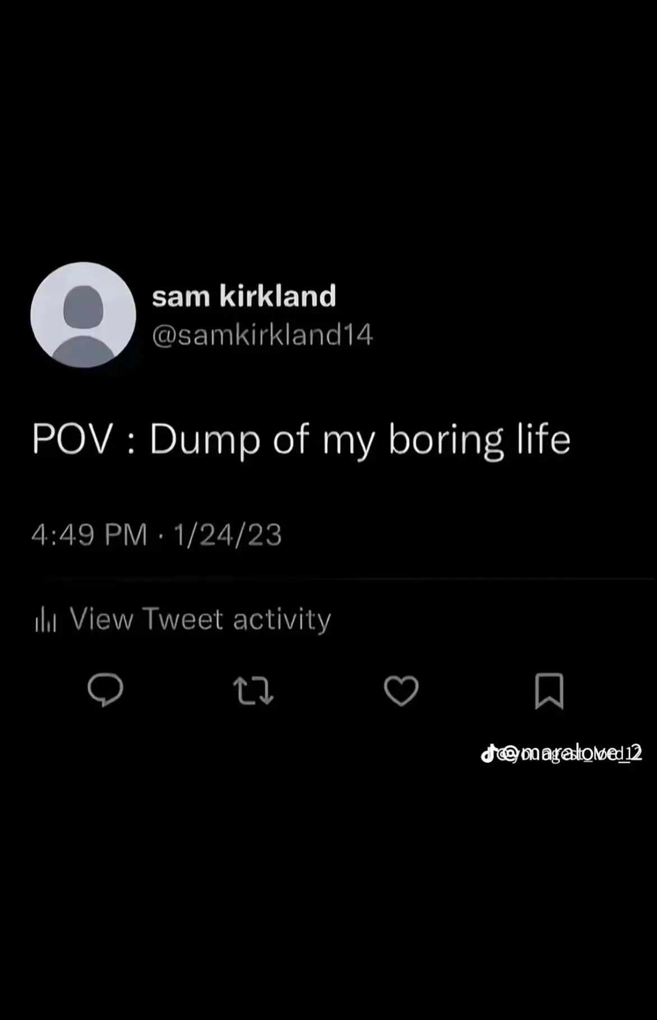The image size is (657, 1020).
Task: Open the sam kirkland display name
Action: coord(244,295)
